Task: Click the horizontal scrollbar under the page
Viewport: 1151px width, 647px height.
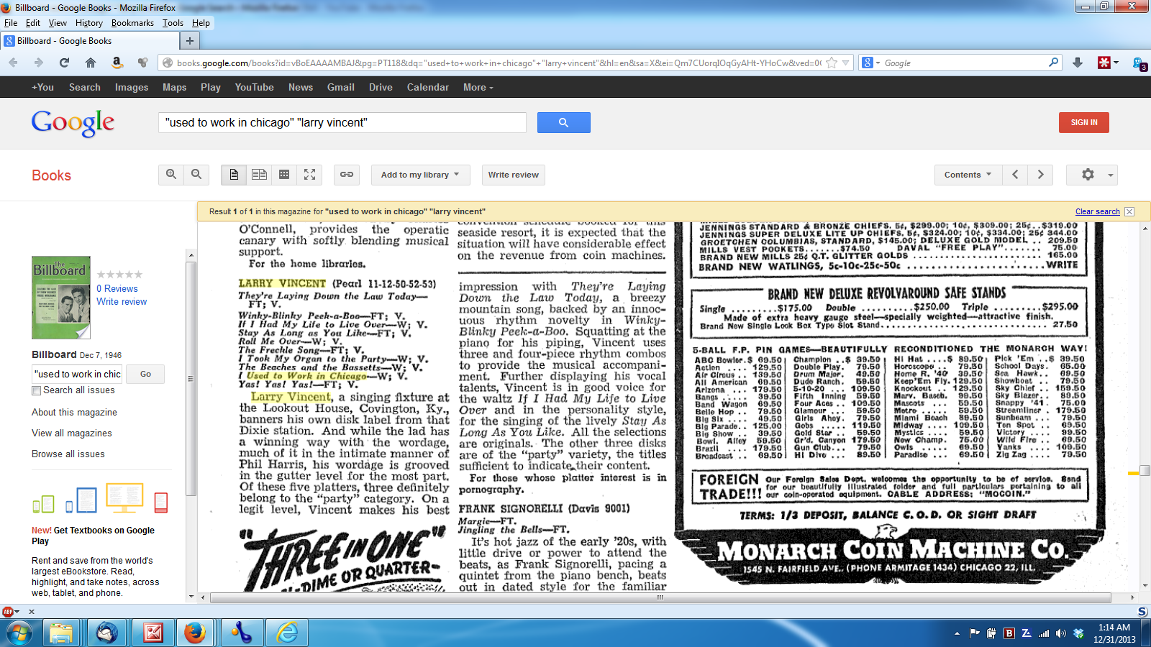Action: [x=660, y=597]
